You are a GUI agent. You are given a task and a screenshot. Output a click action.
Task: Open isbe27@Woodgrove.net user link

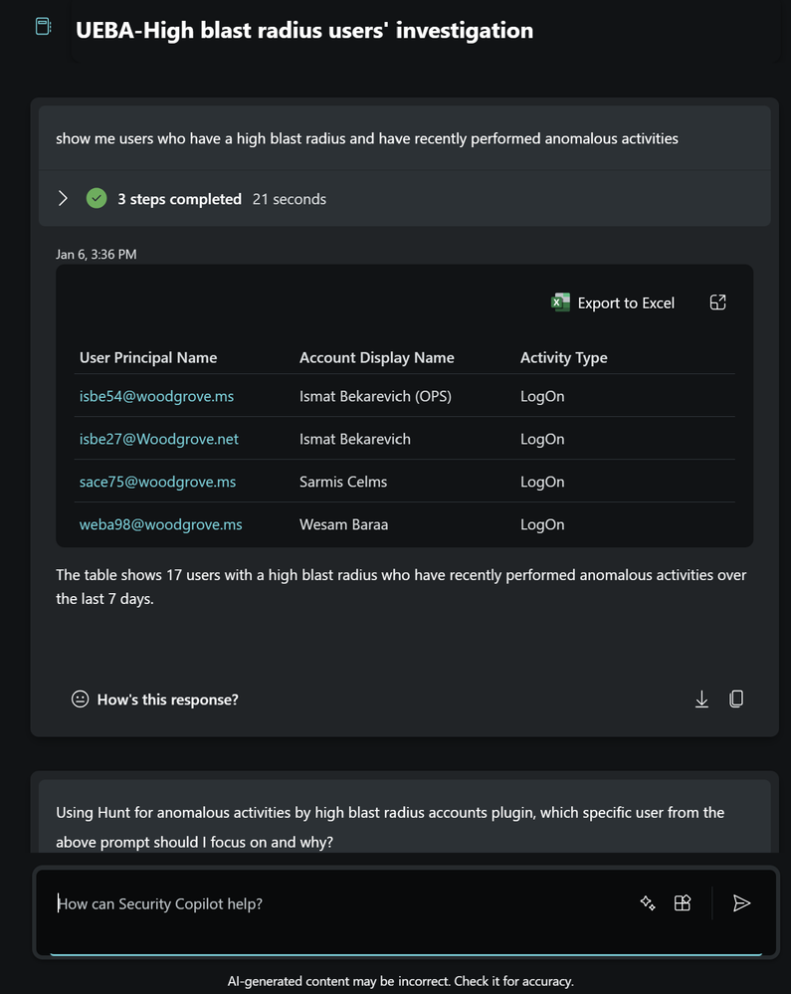pos(159,439)
